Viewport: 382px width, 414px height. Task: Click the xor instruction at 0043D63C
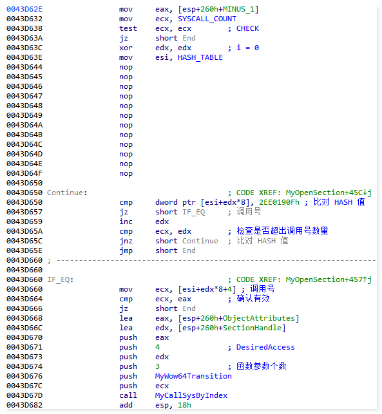click(x=126, y=48)
